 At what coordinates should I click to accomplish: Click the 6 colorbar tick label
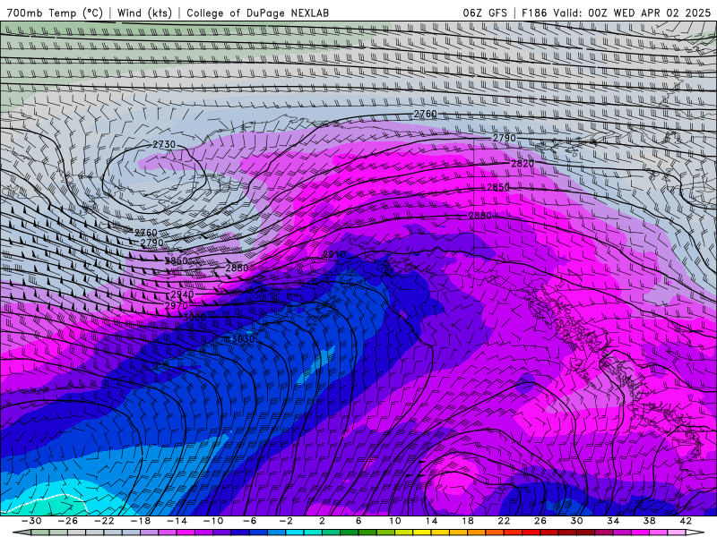pos(358,521)
